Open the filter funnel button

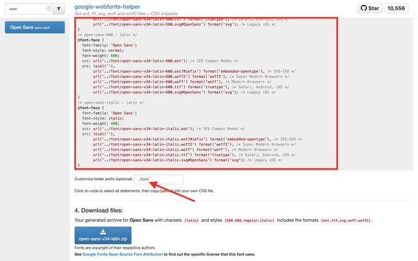pyautogui.click(x=59, y=9)
